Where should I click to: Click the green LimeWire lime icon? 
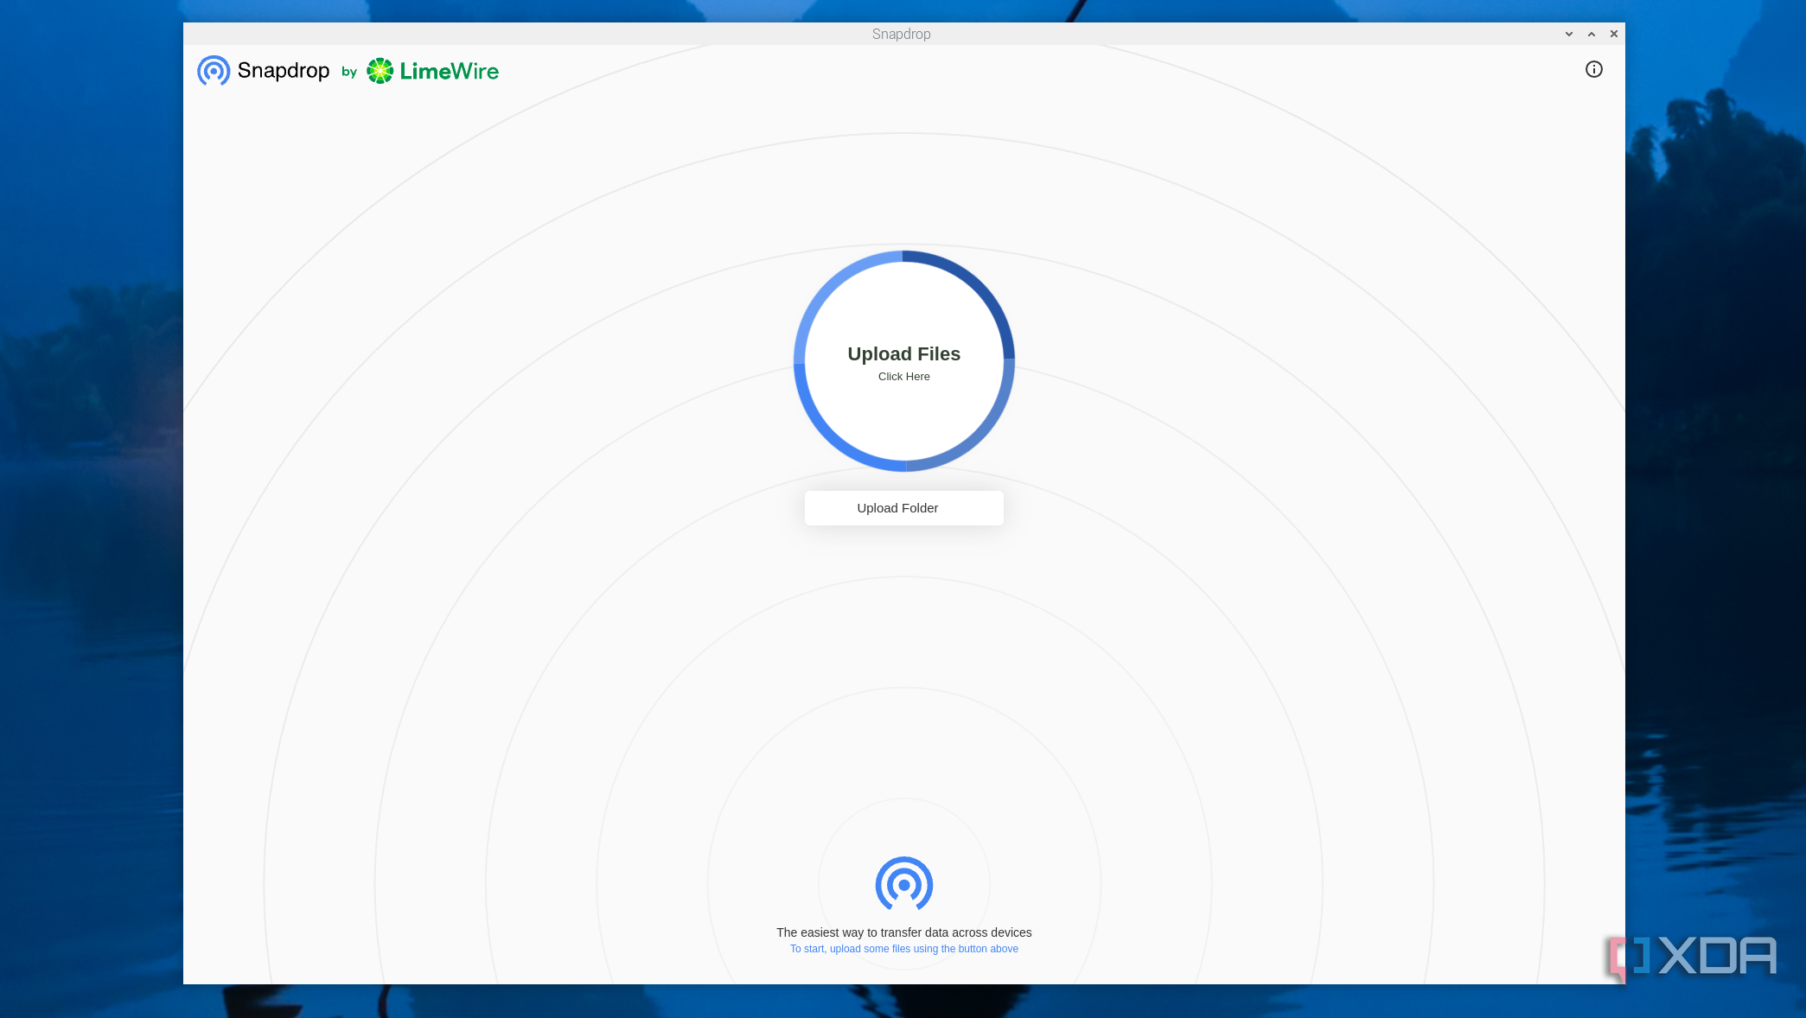380,71
